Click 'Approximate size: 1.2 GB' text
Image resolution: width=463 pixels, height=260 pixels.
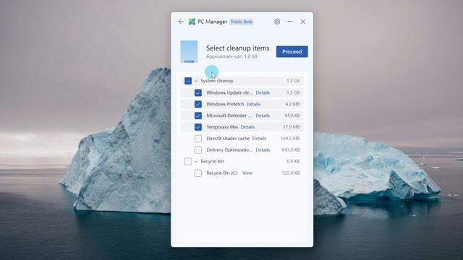(231, 56)
